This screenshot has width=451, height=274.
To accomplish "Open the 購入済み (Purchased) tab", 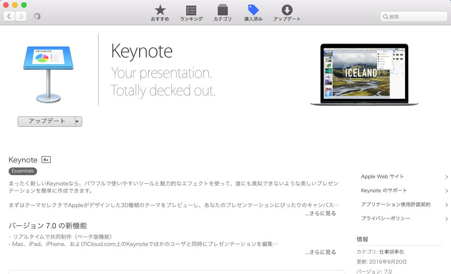I will click(254, 13).
